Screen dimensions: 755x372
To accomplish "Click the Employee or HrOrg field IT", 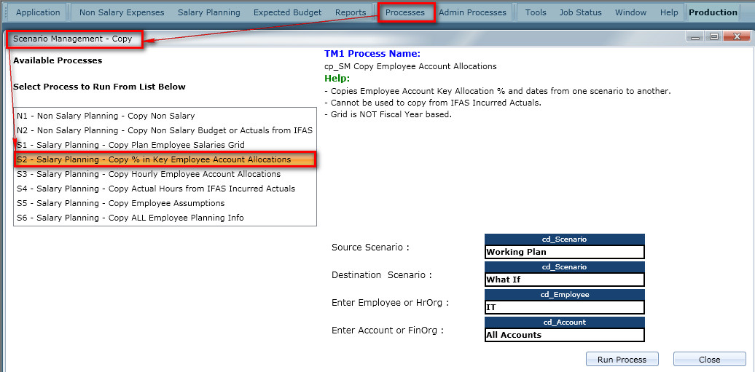I will (564, 307).
